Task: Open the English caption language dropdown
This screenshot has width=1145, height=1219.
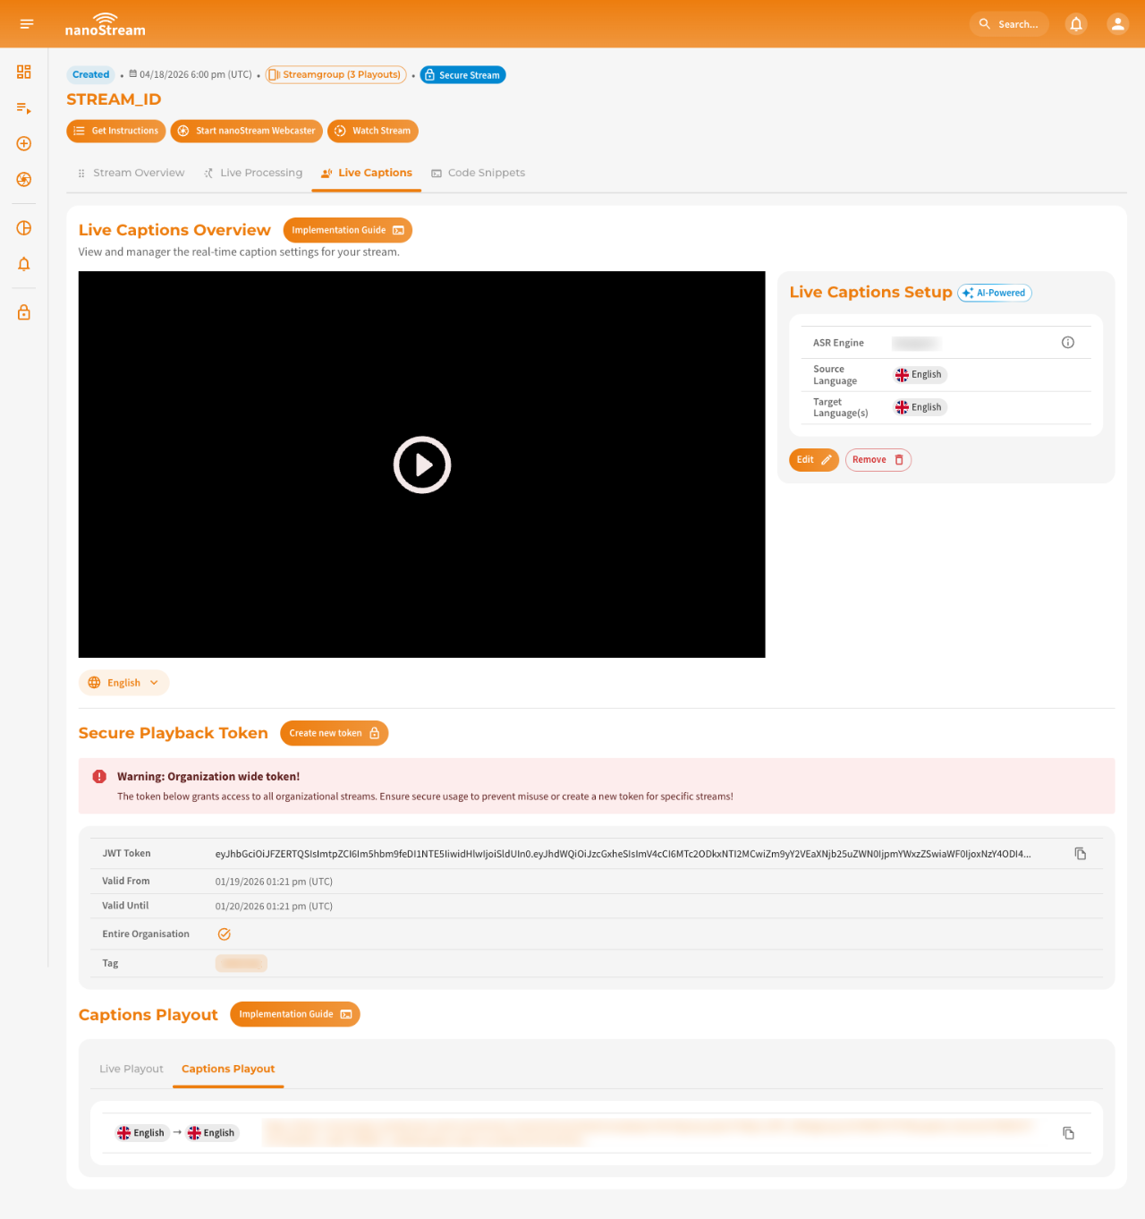Action: 123,682
